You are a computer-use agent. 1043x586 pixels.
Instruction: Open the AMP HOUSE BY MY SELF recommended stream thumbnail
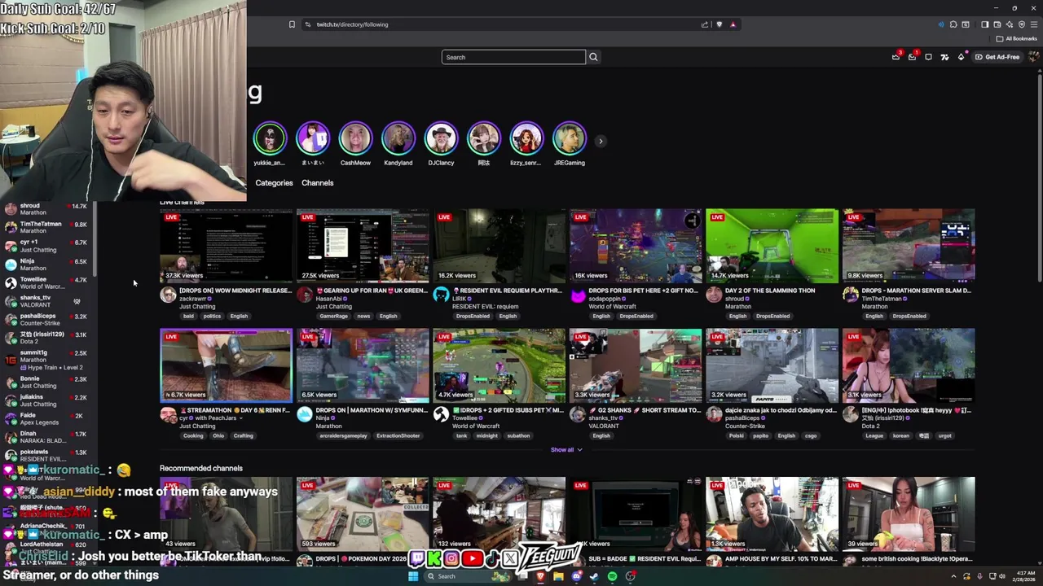point(772,514)
